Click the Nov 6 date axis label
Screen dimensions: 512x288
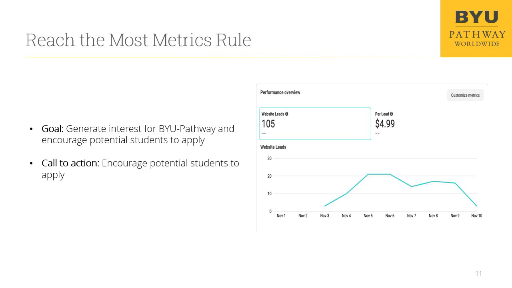click(x=390, y=216)
